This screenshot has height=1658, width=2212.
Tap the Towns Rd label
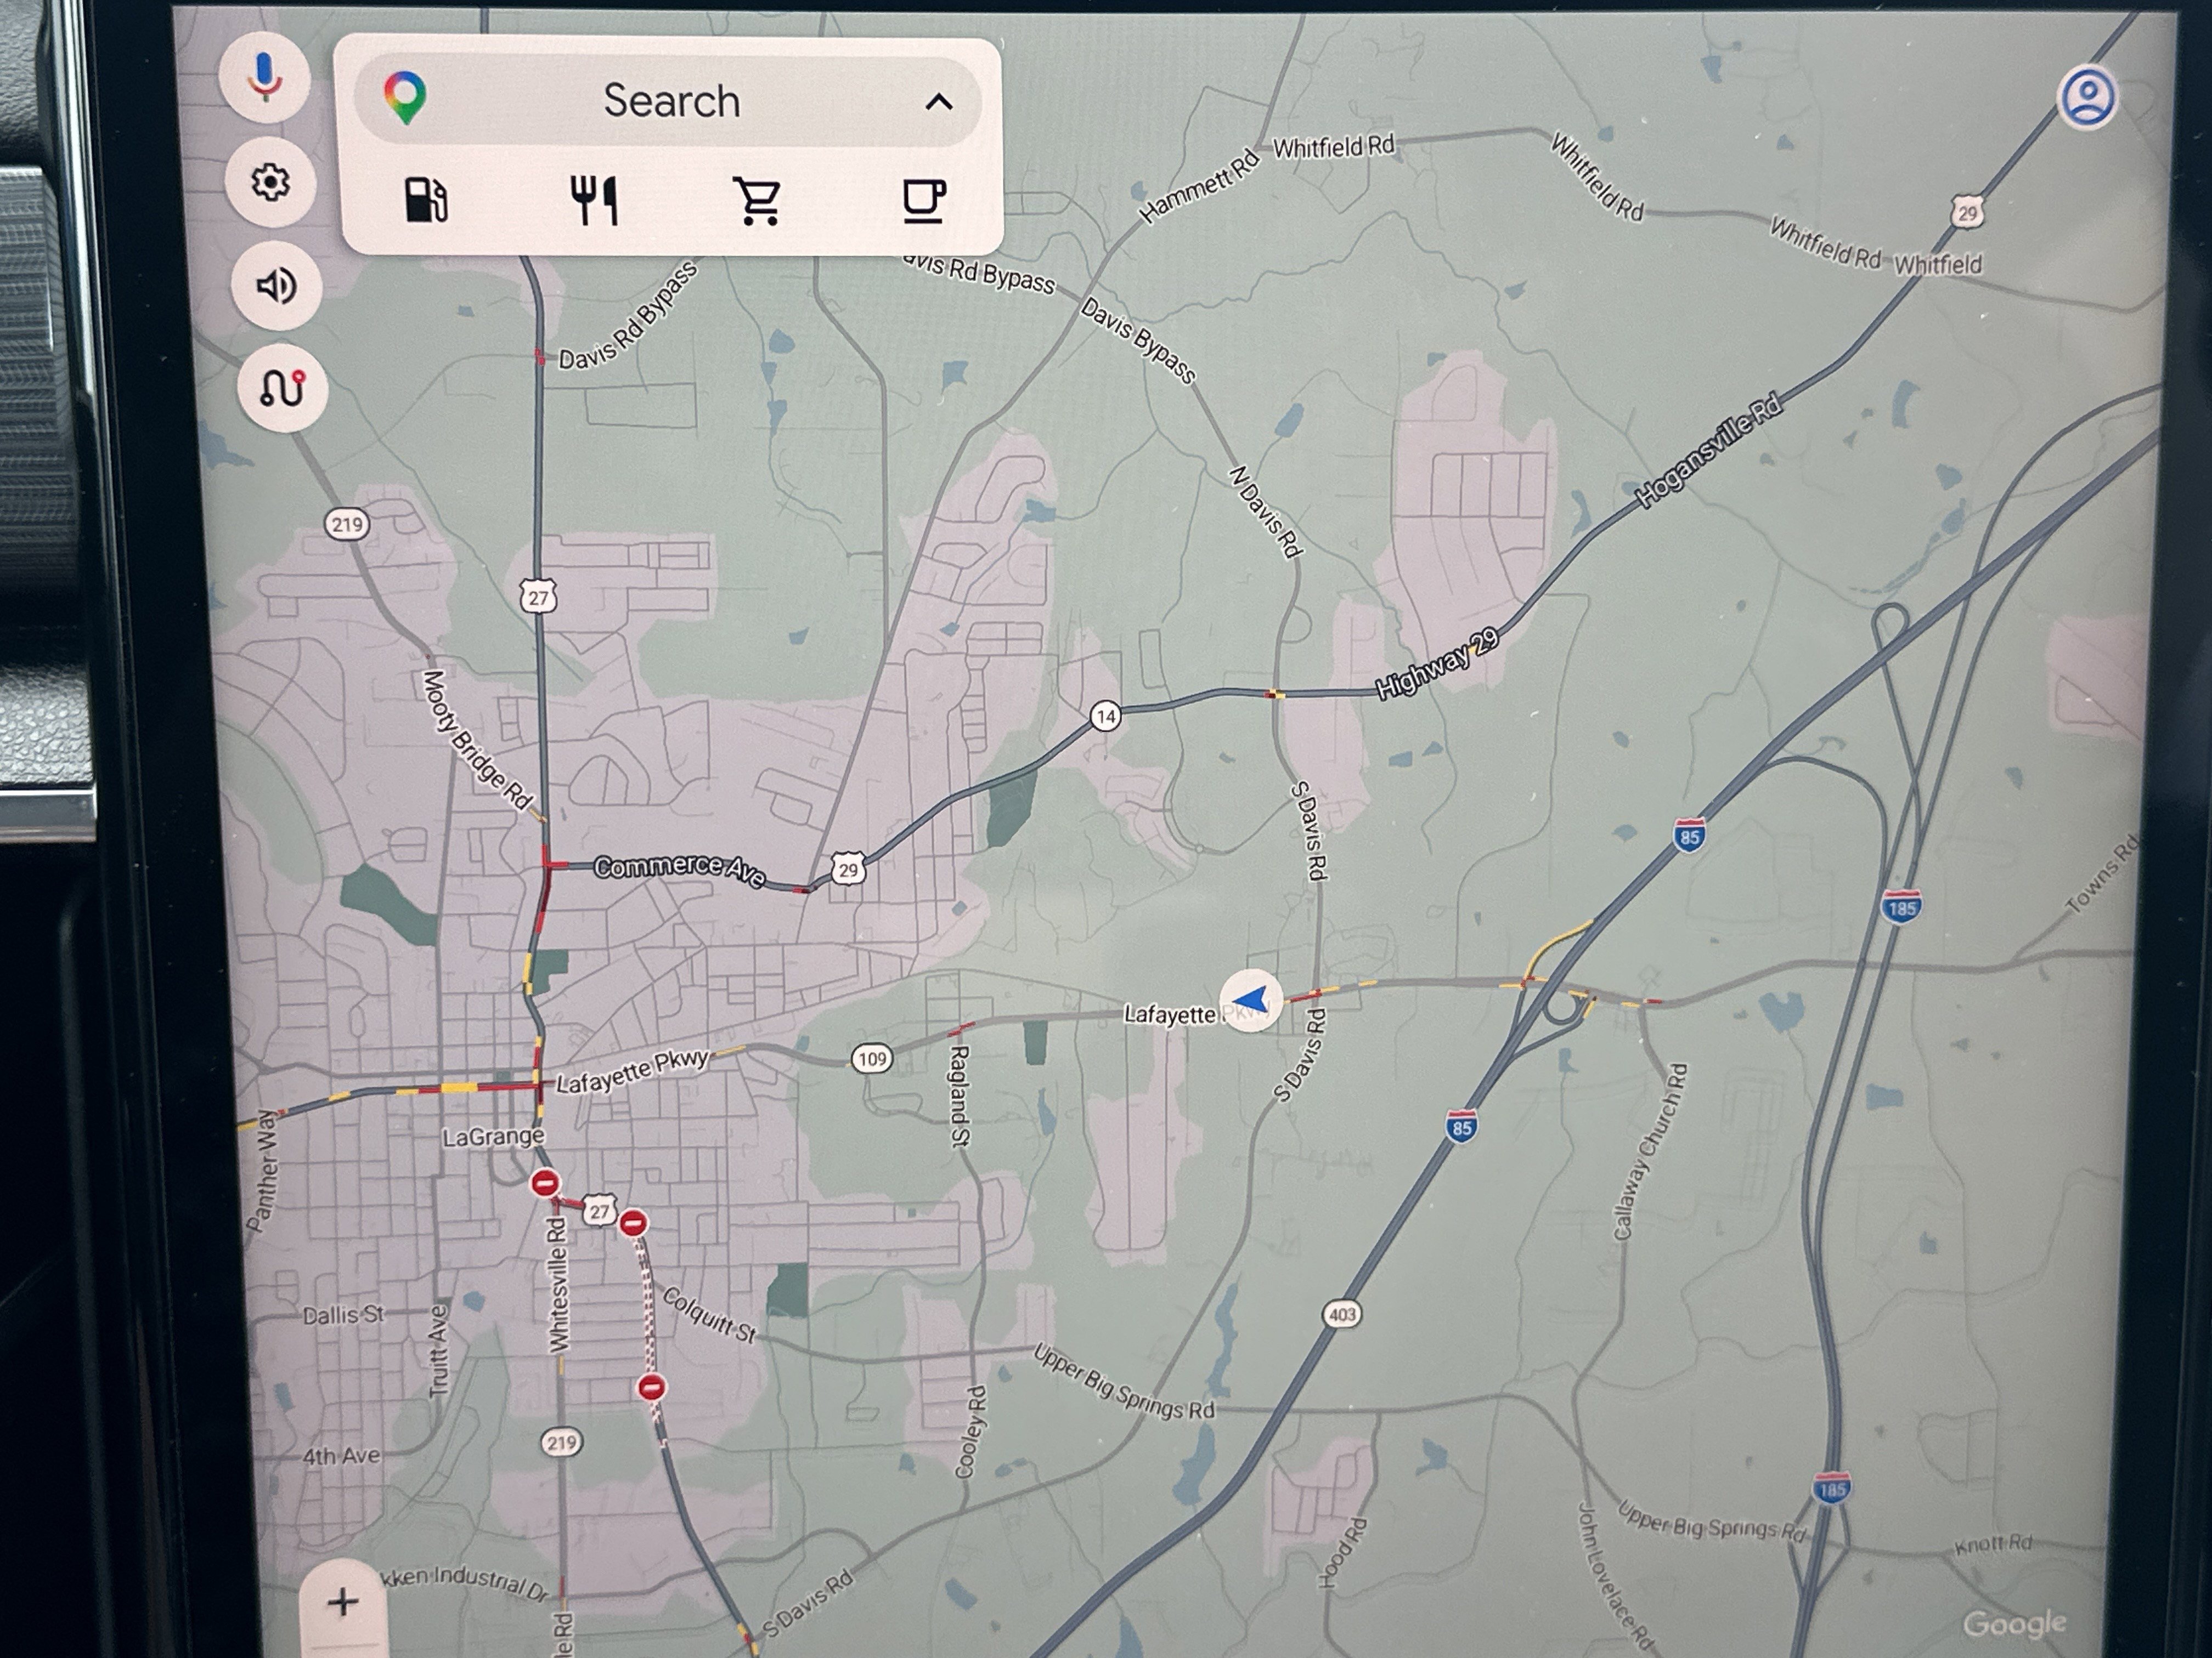coord(2103,875)
